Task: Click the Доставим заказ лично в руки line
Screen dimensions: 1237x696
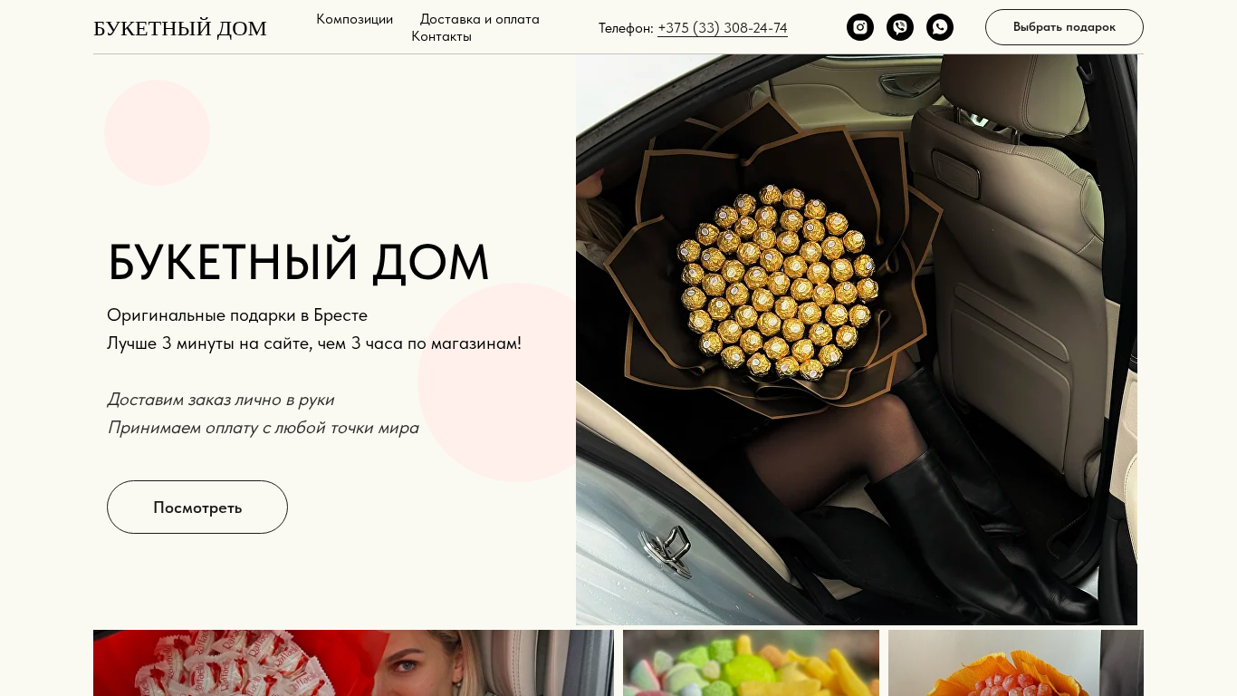Action: (x=221, y=400)
